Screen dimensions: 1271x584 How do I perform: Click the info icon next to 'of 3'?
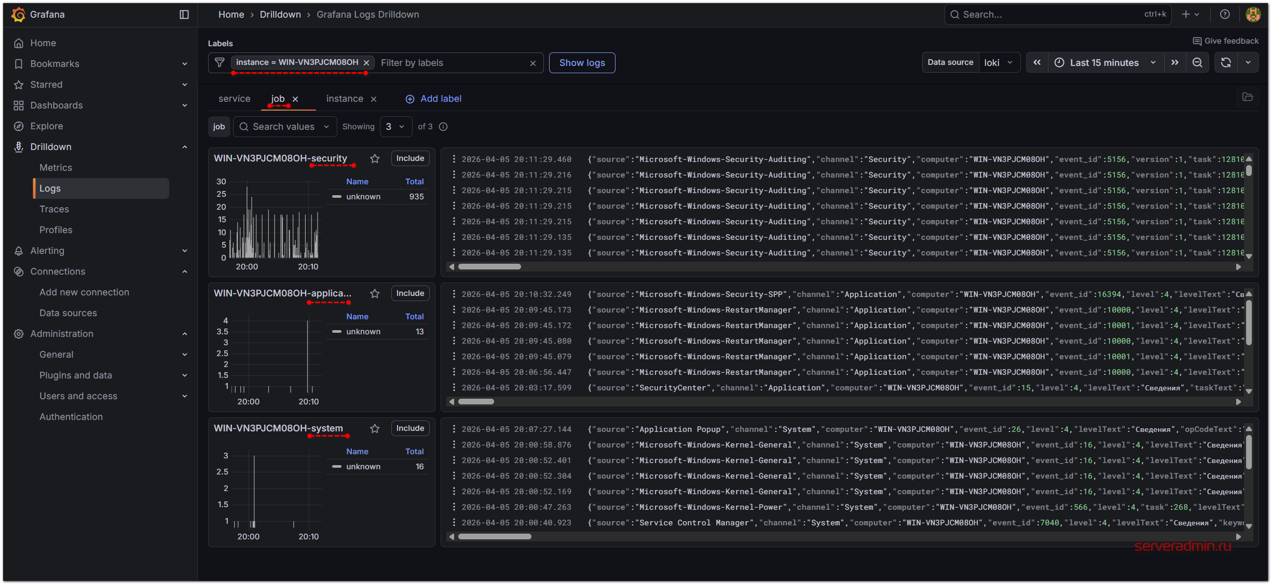443,127
